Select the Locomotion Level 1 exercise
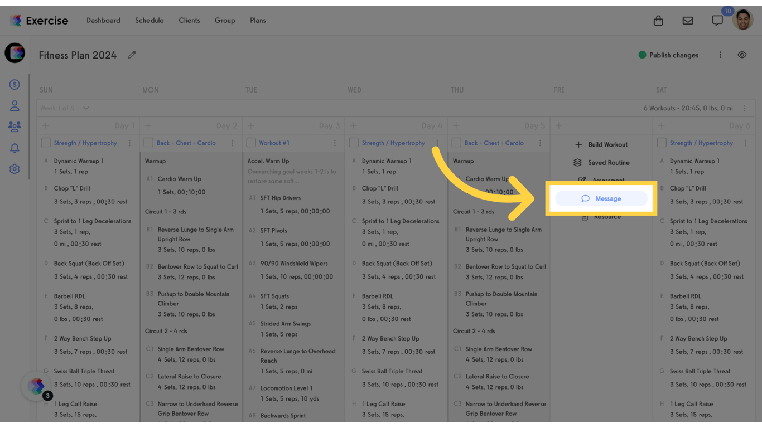The image size is (762, 428). (x=286, y=388)
